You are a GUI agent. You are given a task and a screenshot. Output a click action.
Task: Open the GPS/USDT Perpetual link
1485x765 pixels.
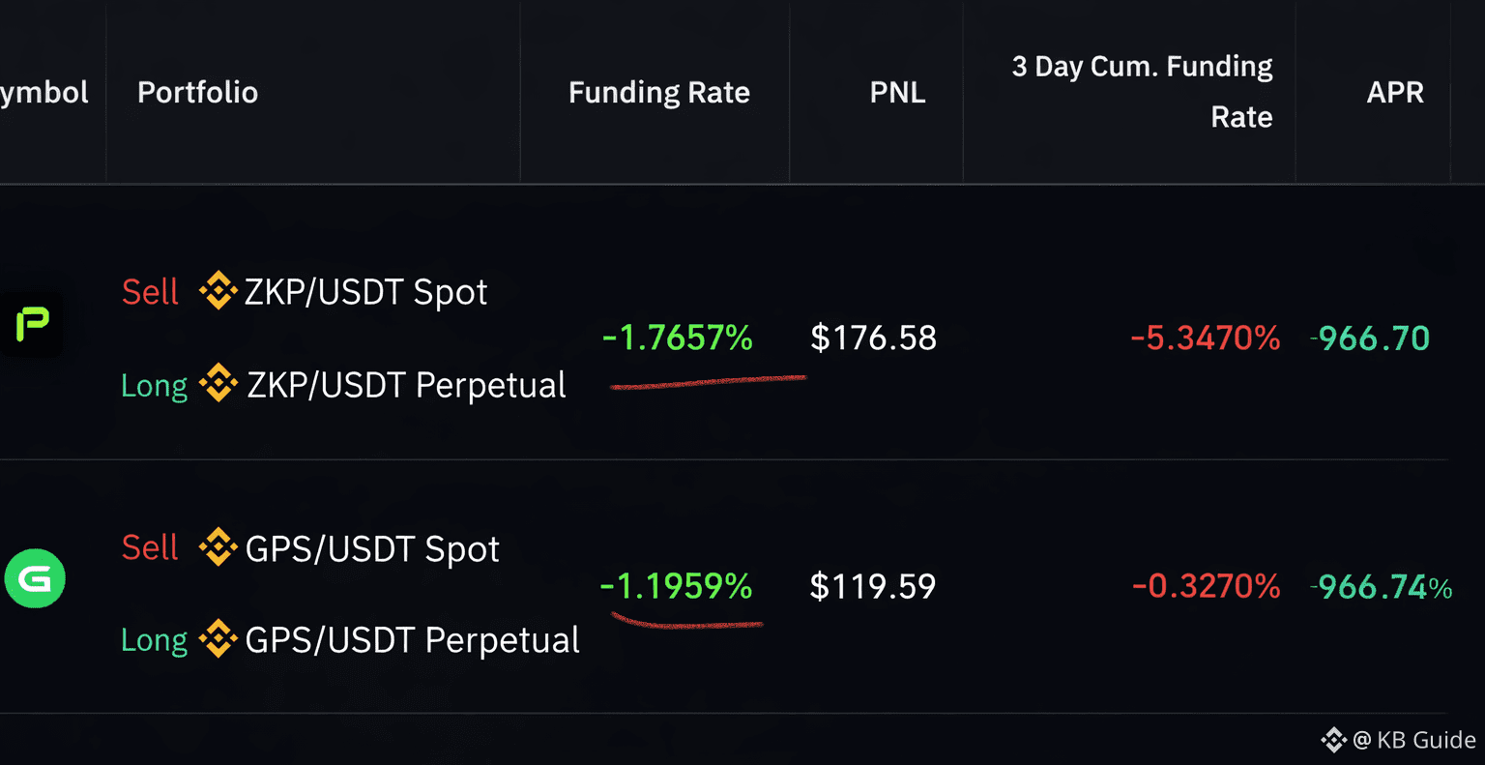coord(412,640)
